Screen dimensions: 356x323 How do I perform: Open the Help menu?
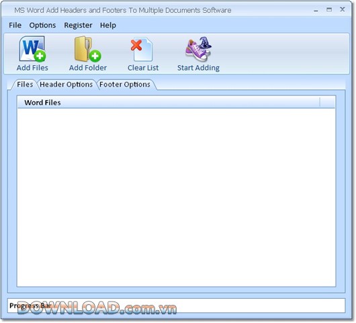tap(108, 26)
